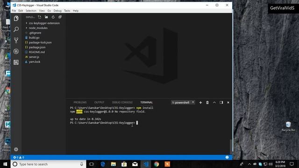Viewport: 299px width, 168px height.
Task: Open the Tasks menu
Action: 67,11
